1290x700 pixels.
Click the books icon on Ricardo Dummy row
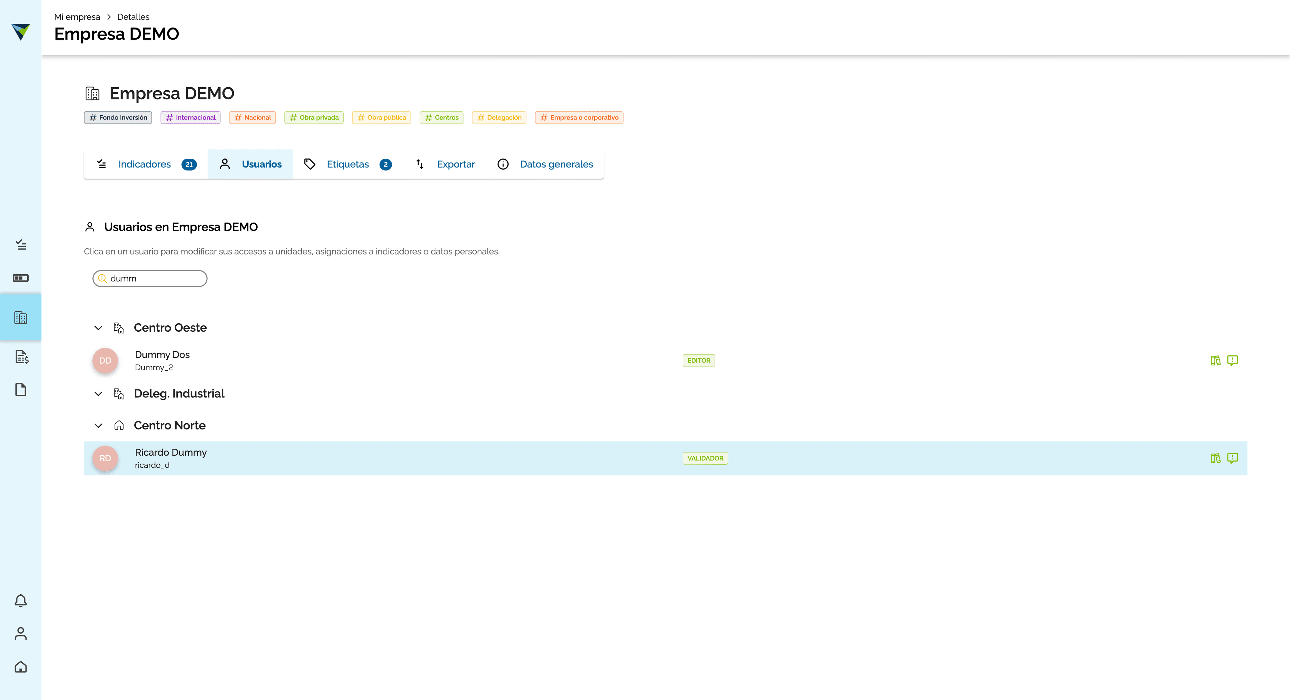click(1215, 458)
